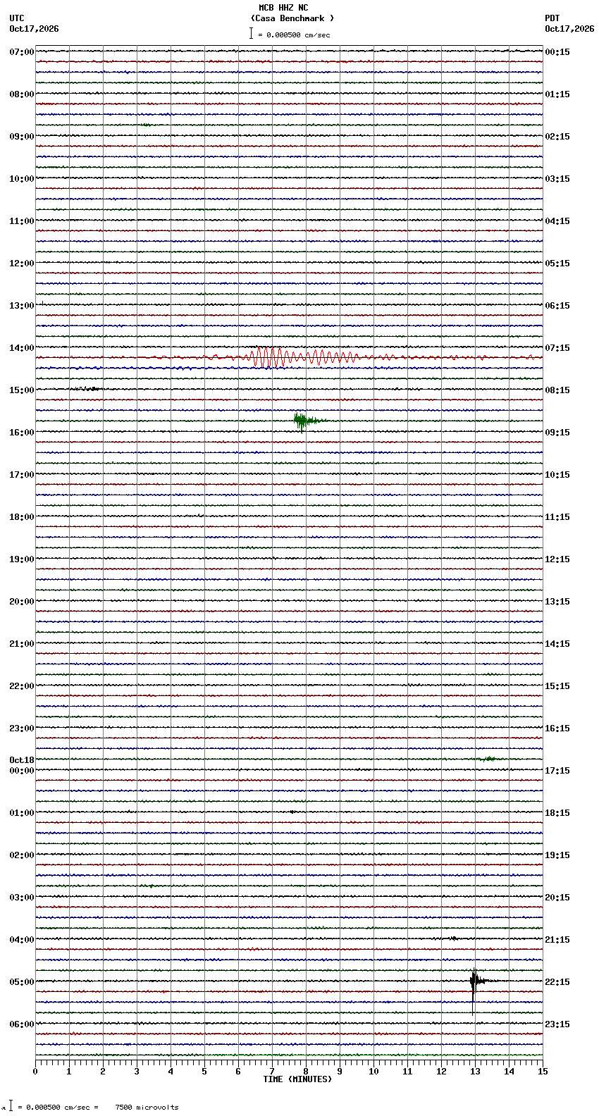Click the Oct17,2026 date under UTC
Screen dimensions: 599x1116
35,29
